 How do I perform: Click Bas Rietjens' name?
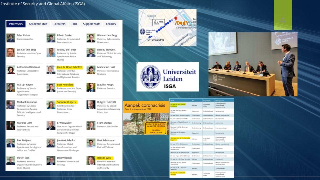pos(24,140)
